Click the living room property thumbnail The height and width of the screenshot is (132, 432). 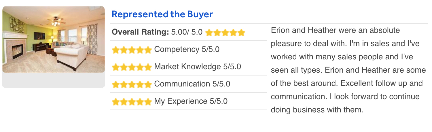pos(54,39)
